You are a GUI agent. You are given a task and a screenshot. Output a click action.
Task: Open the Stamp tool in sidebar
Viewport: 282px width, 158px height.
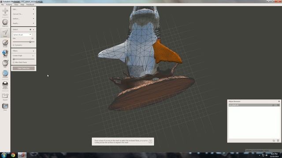click(5, 53)
